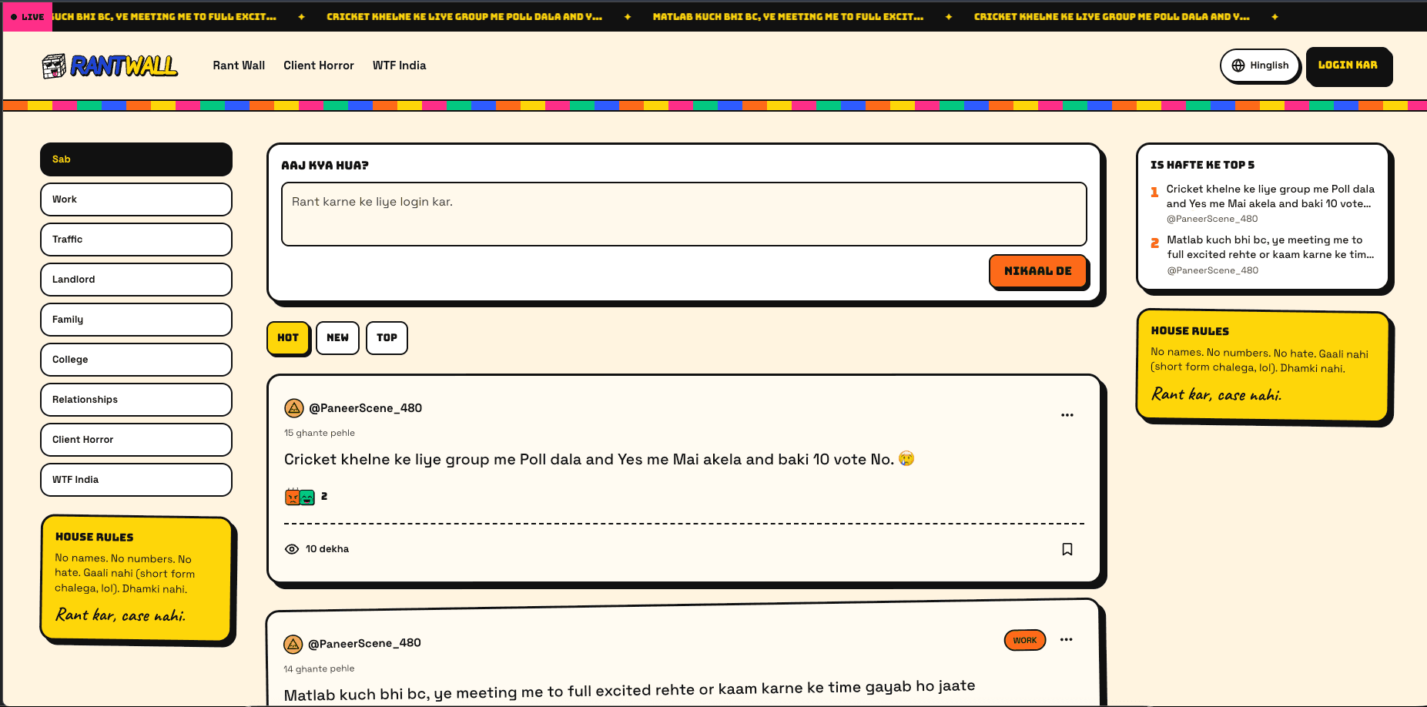Click the 'Aaj kya hua?' heading

tap(325, 166)
